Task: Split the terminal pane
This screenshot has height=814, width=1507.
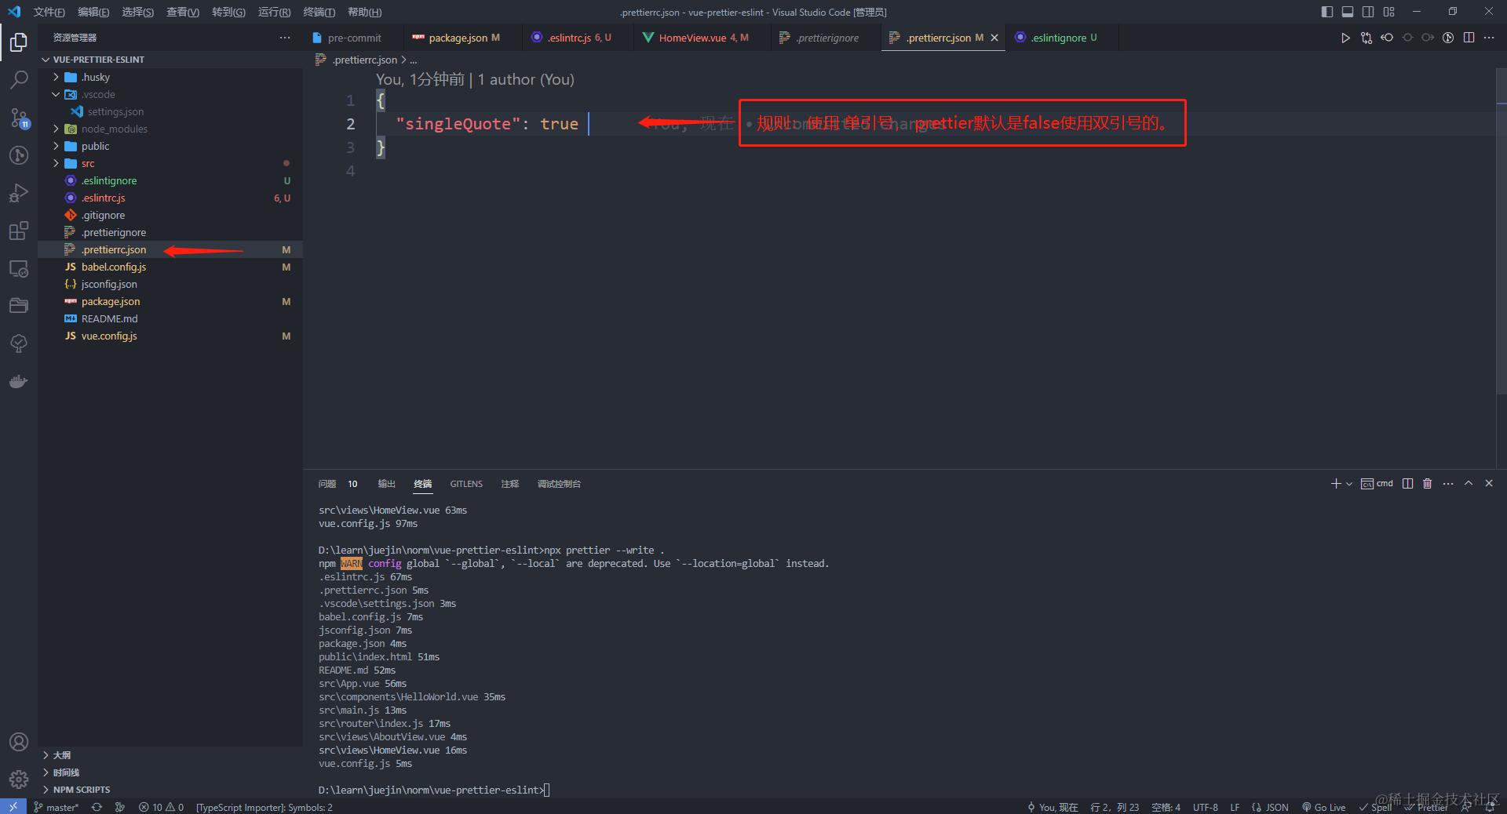Action: coord(1407,484)
